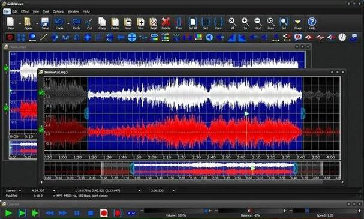
Task: Click arrow next to Stereo status field
Action: (20, 190)
